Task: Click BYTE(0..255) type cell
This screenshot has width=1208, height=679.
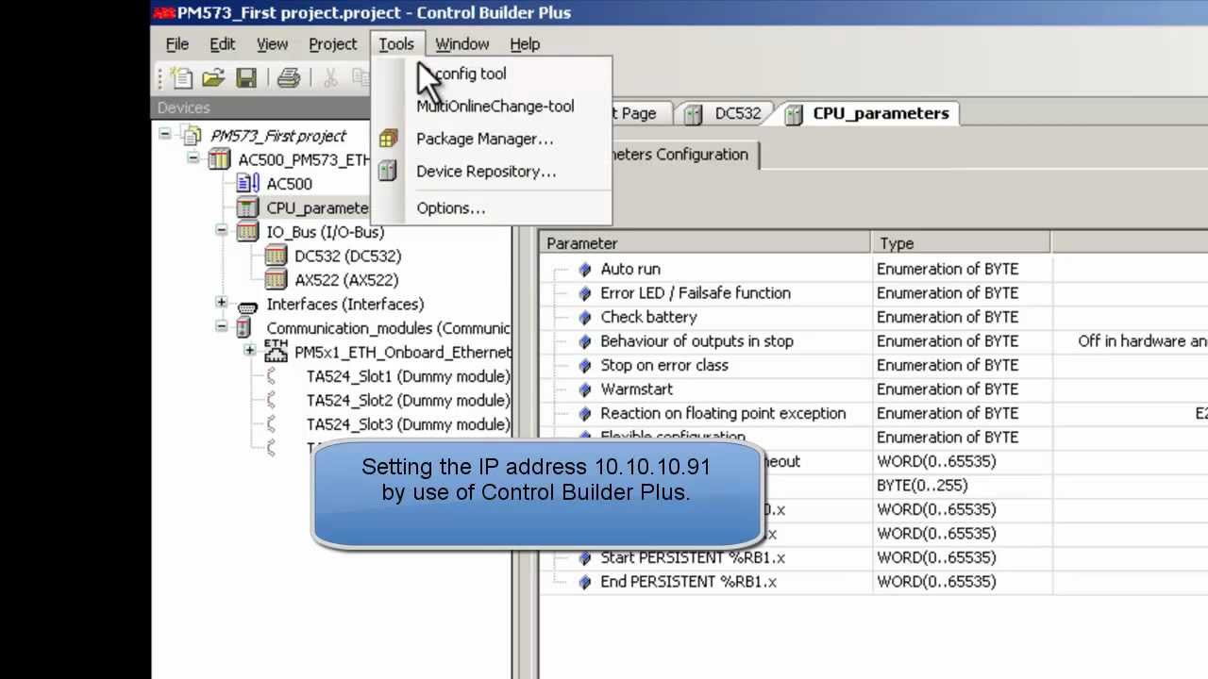Action: pos(961,486)
